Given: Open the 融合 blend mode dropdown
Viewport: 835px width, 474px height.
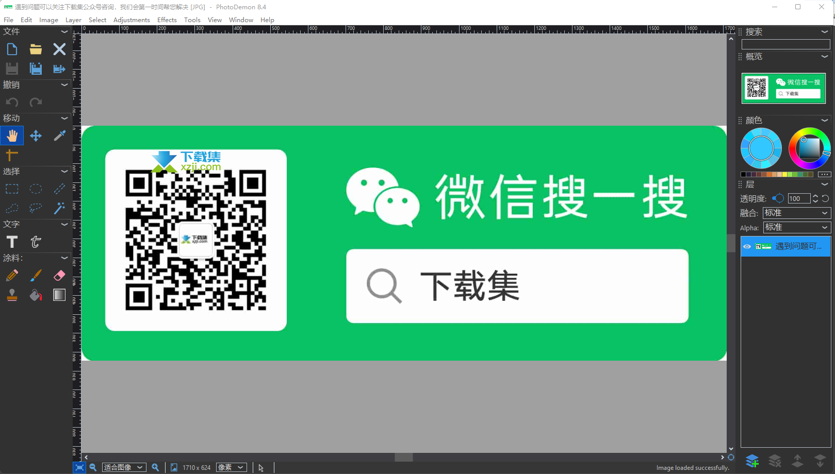Looking at the screenshot, I should coord(797,213).
